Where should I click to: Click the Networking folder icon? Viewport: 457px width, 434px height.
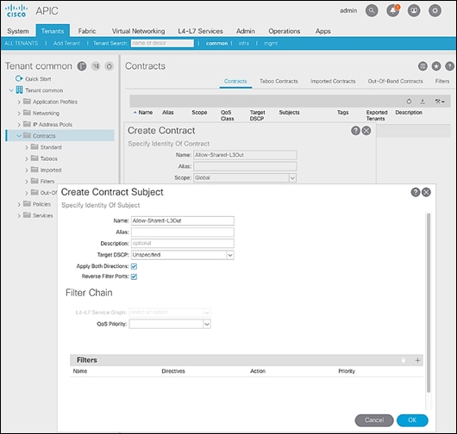tap(27, 113)
